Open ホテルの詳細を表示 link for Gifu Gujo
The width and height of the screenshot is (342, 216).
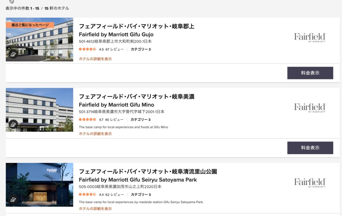click(x=95, y=59)
